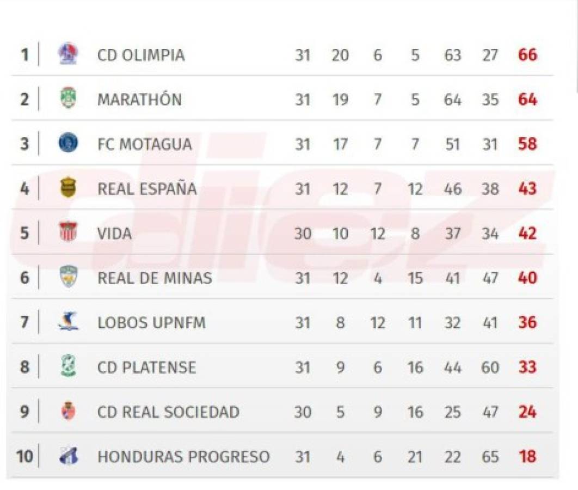Open the CD OLIMPIA team name
This screenshot has width=578, height=490.
coord(141,55)
